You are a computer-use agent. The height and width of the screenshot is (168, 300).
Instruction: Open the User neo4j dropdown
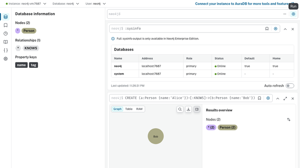point(95,3)
